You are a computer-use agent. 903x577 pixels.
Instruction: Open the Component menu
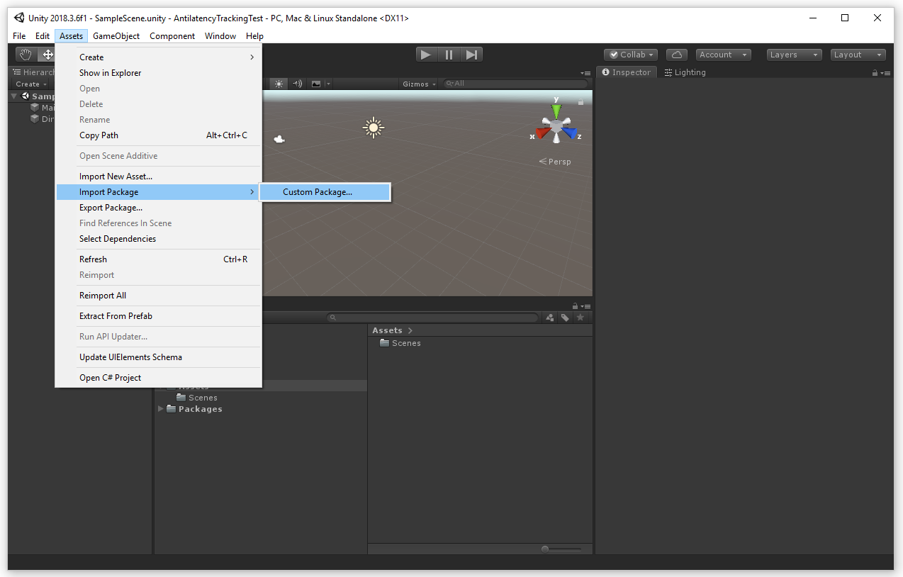(x=172, y=36)
